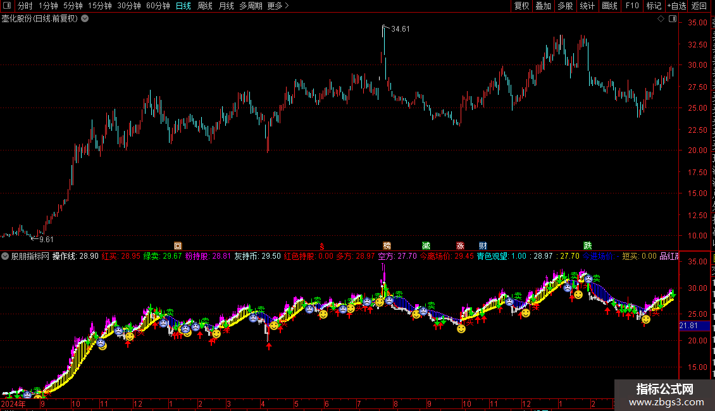This screenshot has height=411, width=715.
Task: Select the 60分钟 period
Action: click(x=158, y=6)
